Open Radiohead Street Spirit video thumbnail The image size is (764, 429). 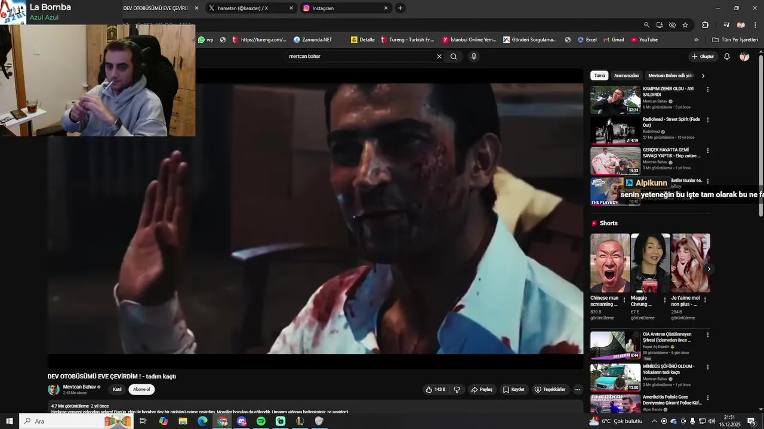(615, 130)
